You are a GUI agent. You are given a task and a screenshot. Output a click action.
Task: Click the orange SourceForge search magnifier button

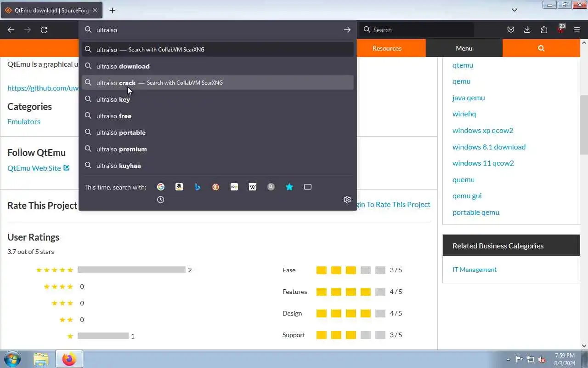click(541, 48)
